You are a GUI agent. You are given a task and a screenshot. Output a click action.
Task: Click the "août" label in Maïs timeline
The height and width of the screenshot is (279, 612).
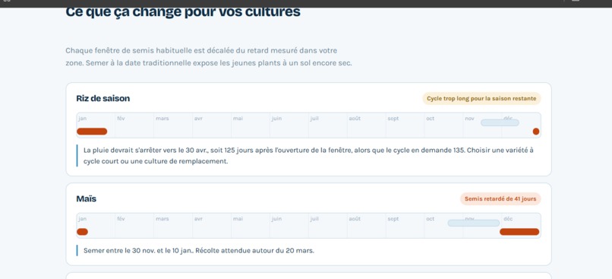pos(355,219)
